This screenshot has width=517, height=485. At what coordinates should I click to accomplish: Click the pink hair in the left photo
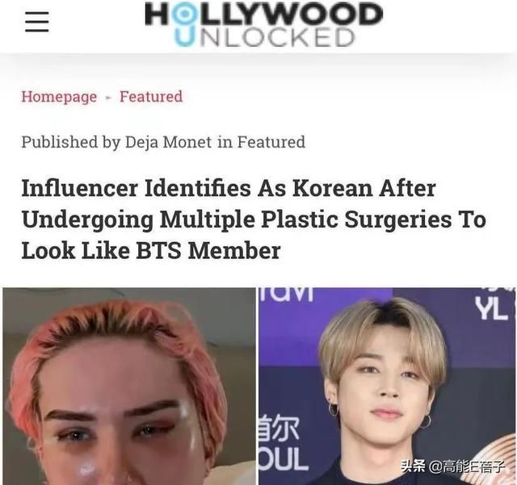(x=109, y=329)
